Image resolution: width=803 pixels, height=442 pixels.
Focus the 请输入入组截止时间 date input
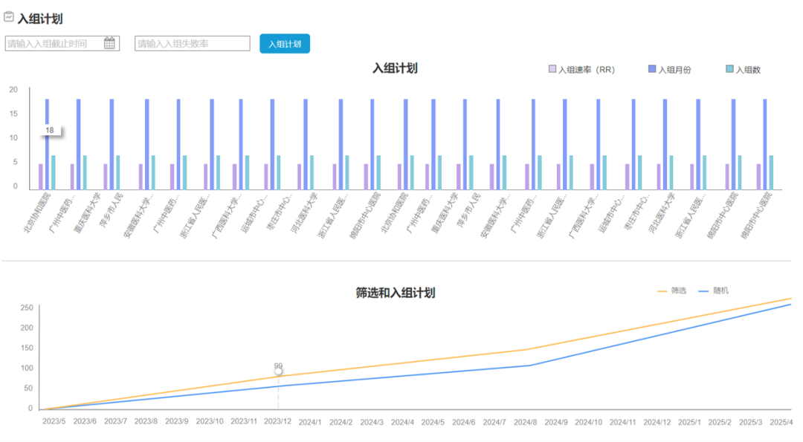[x=54, y=44]
